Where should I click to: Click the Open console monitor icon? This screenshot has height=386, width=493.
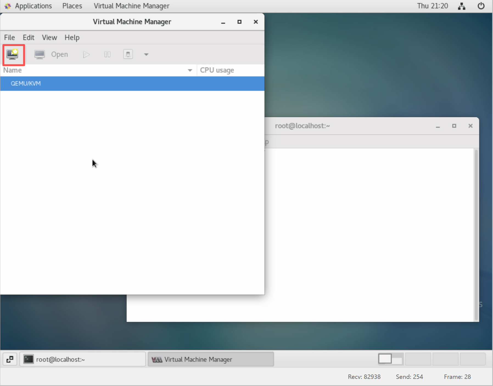point(40,55)
